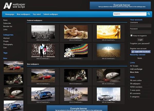
Task: Click Forgotten your password link
Action: point(140,44)
